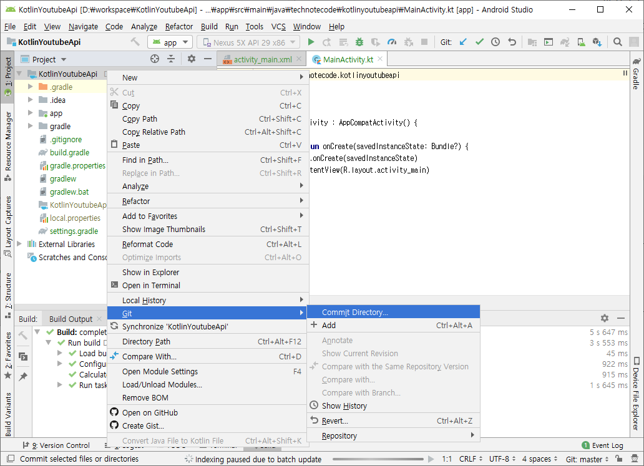
Task: Click the Attach Debugger icon
Action: tap(408, 42)
